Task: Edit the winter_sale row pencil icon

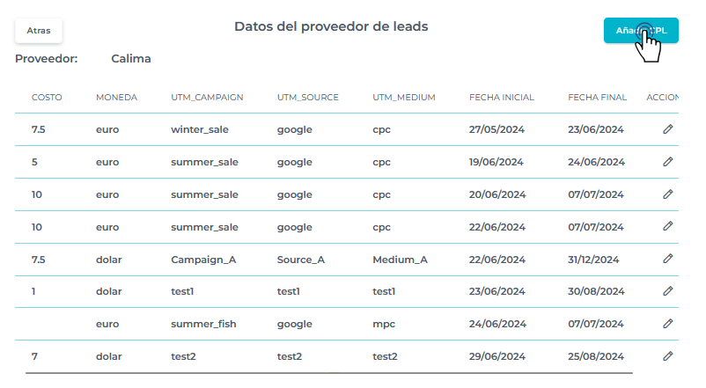Action: 668,129
